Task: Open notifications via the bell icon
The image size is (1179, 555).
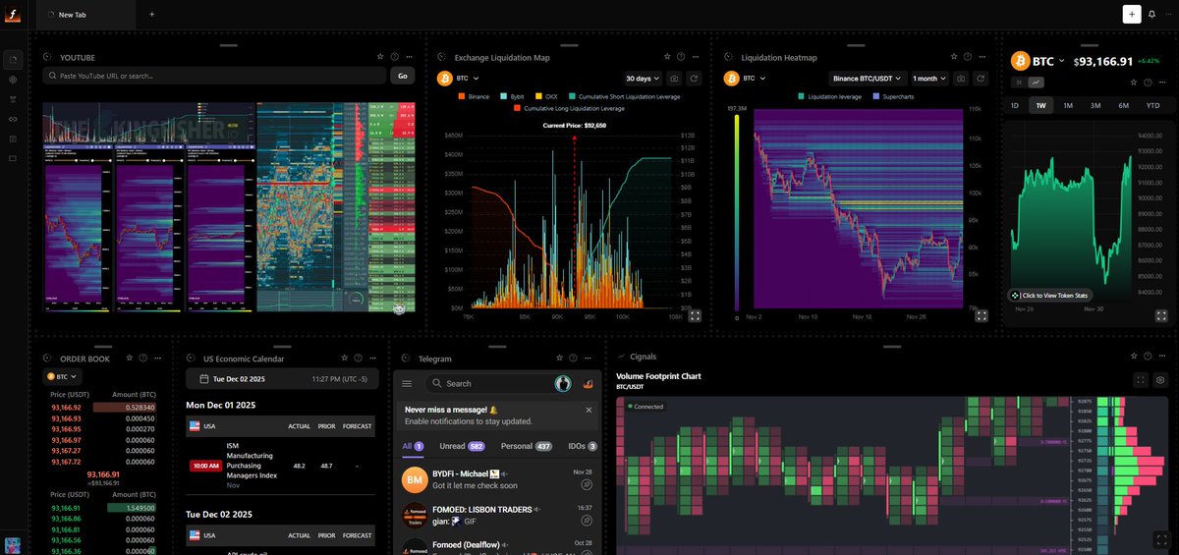Action: pos(1151,15)
